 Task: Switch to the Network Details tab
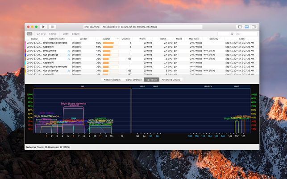[112, 80]
